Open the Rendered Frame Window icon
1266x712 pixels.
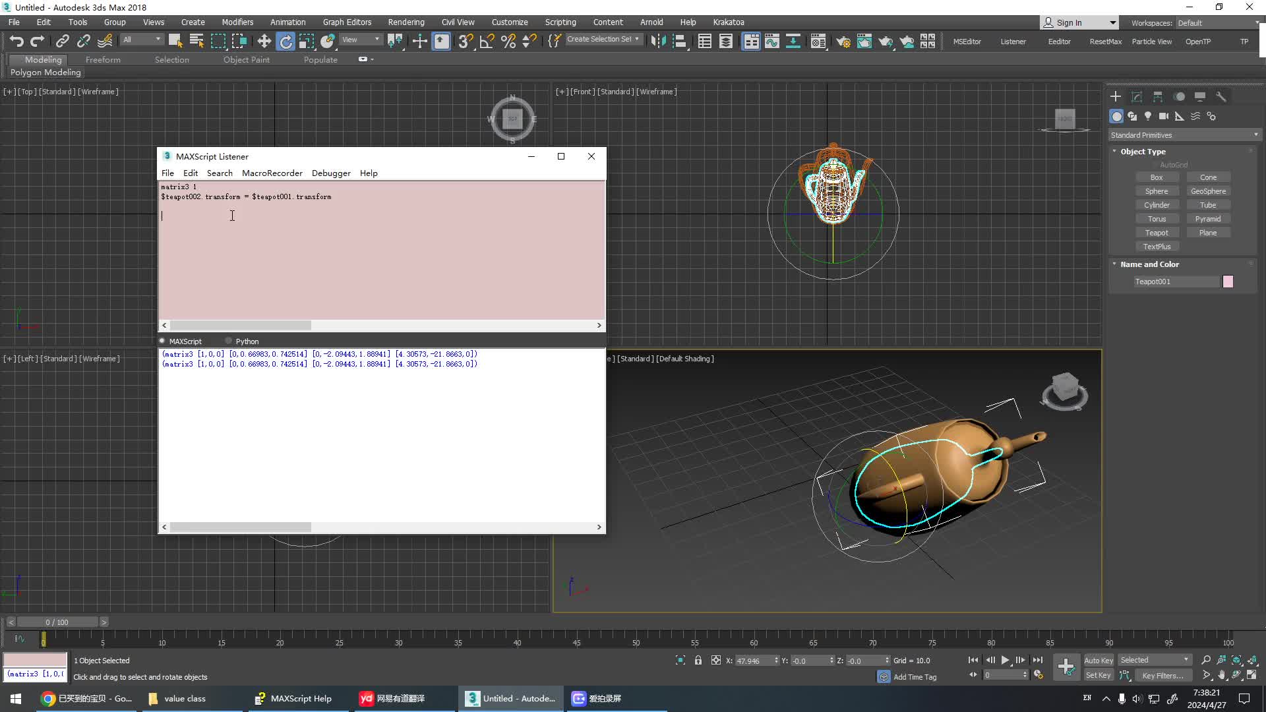point(864,42)
